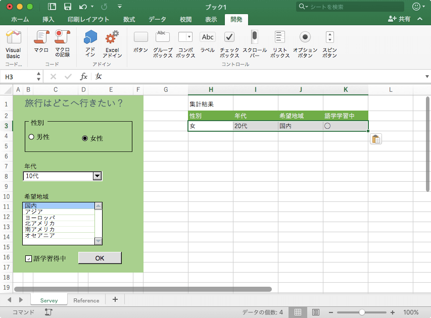431x318 pixels.
Task: Insert an オプションボタン control
Action: pos(305,44)
